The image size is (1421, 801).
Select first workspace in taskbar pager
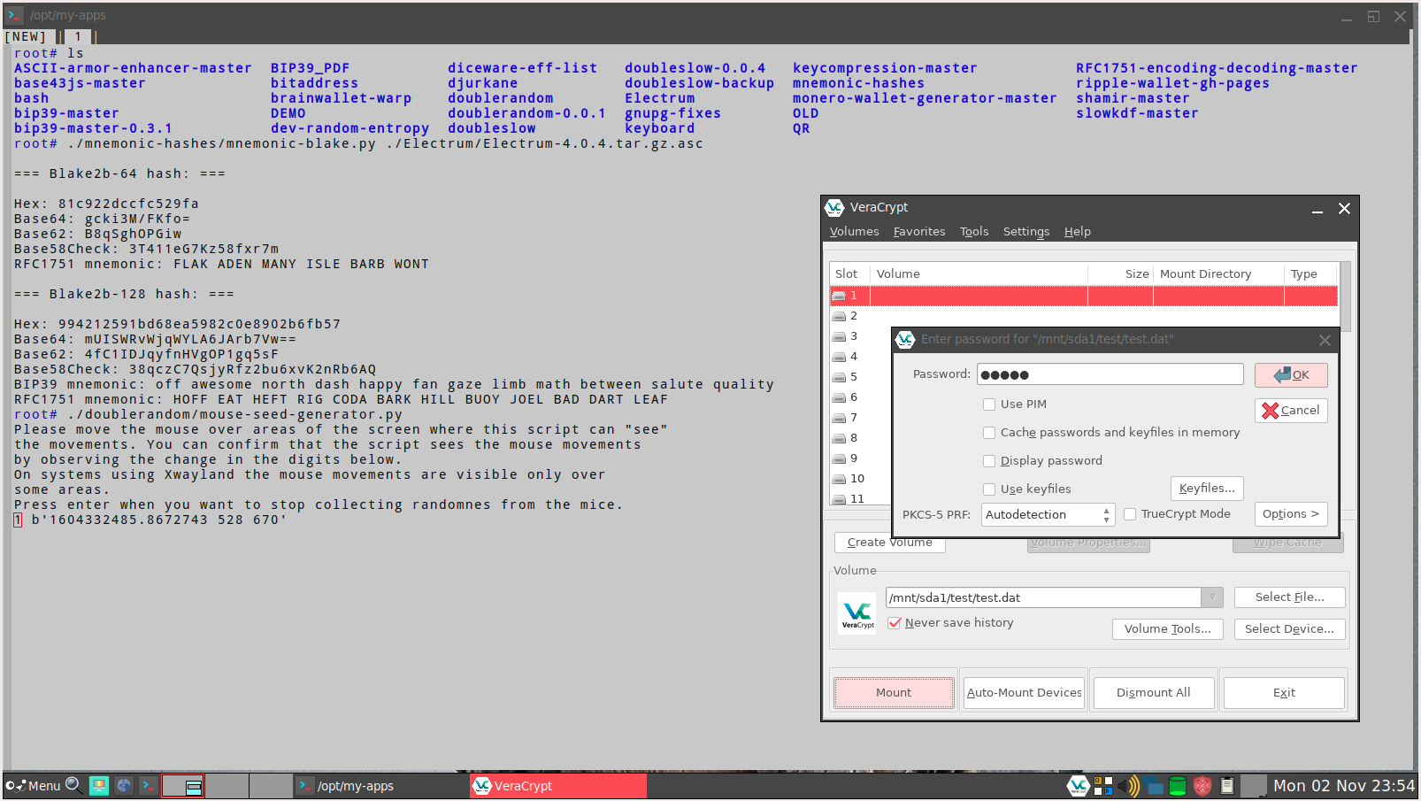pyautogui.click(x=183, y=786)
